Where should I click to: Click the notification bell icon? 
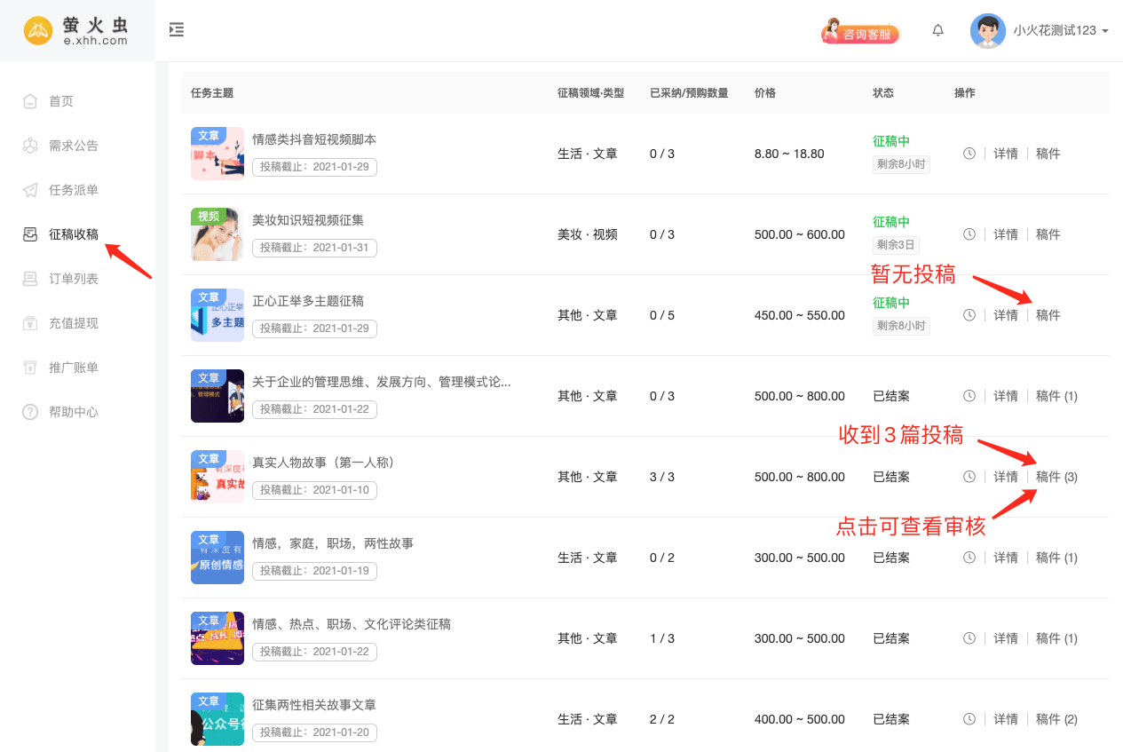tap(937, 30)
